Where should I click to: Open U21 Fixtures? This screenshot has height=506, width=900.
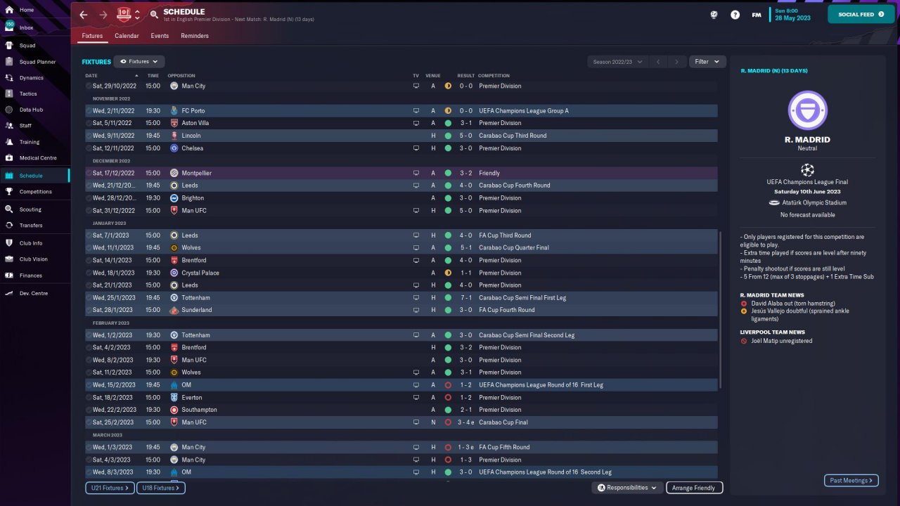pyautogui.click(x=110, y=488)
